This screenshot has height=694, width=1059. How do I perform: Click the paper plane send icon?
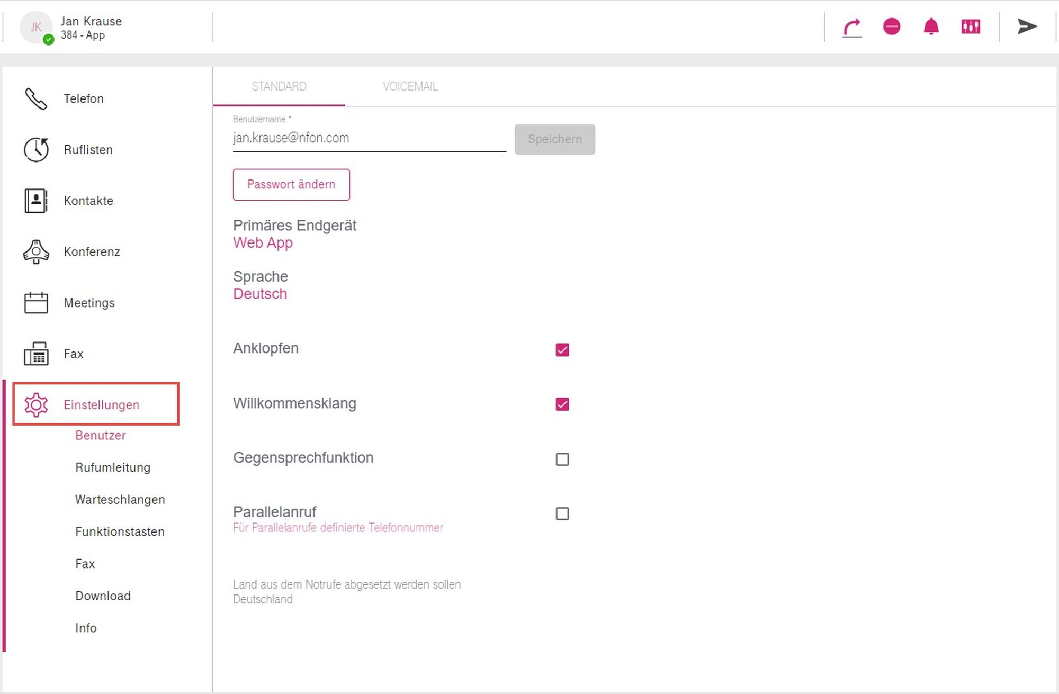pyautogui.click(x=1027, y=26)
